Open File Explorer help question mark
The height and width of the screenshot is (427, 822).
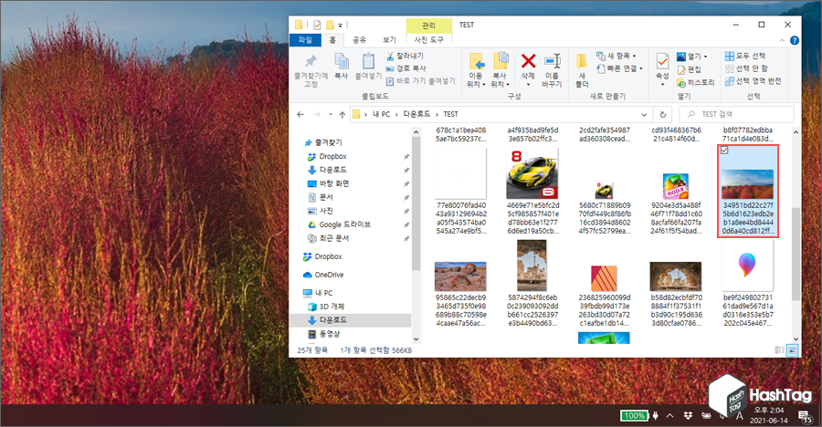795,40
